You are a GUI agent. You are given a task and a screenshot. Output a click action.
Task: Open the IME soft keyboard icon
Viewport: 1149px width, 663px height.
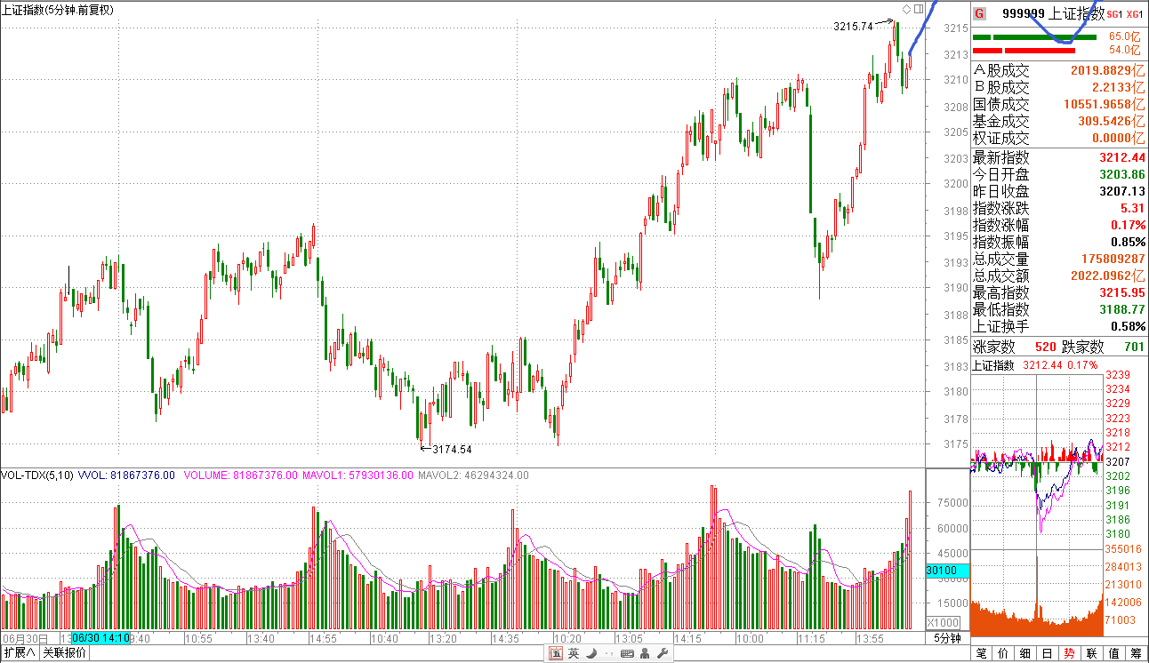(x=626, y=654)
